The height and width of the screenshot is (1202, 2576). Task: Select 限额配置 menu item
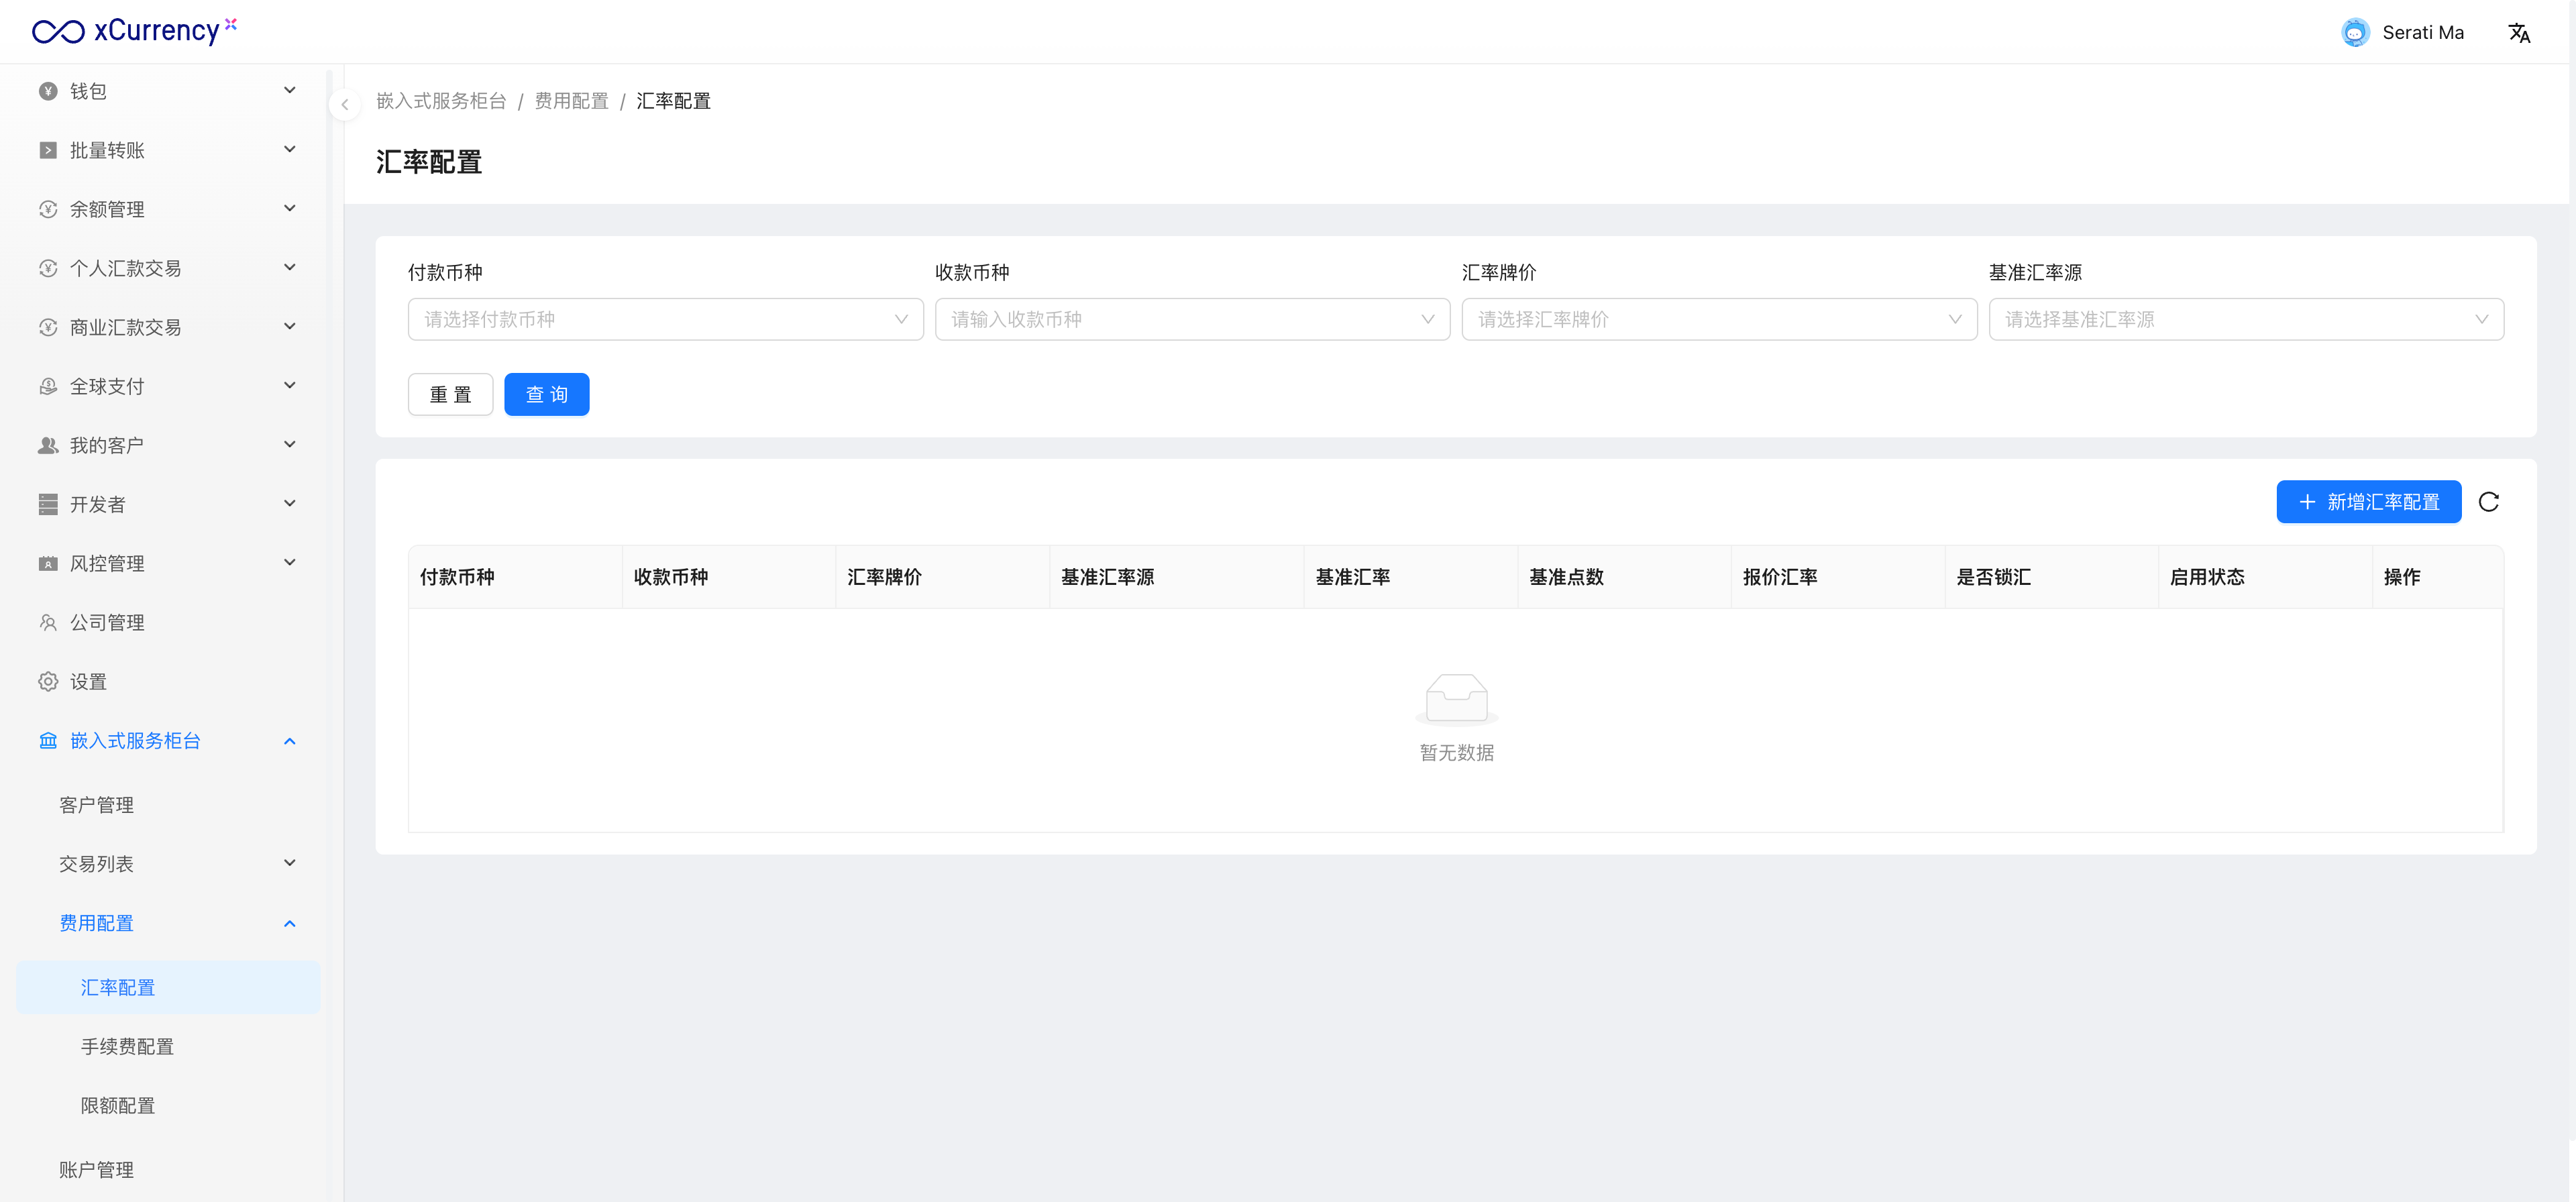point(118,1105)
